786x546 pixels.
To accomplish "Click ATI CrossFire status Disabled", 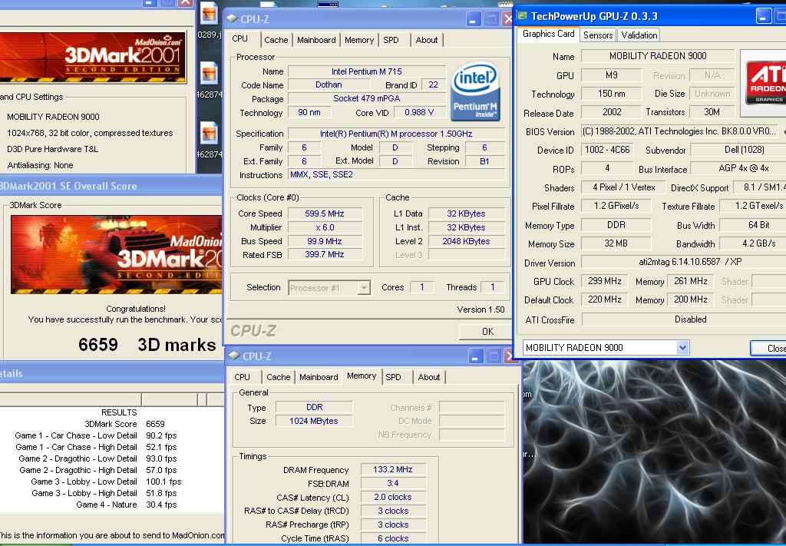I will [x=684, y=319].
